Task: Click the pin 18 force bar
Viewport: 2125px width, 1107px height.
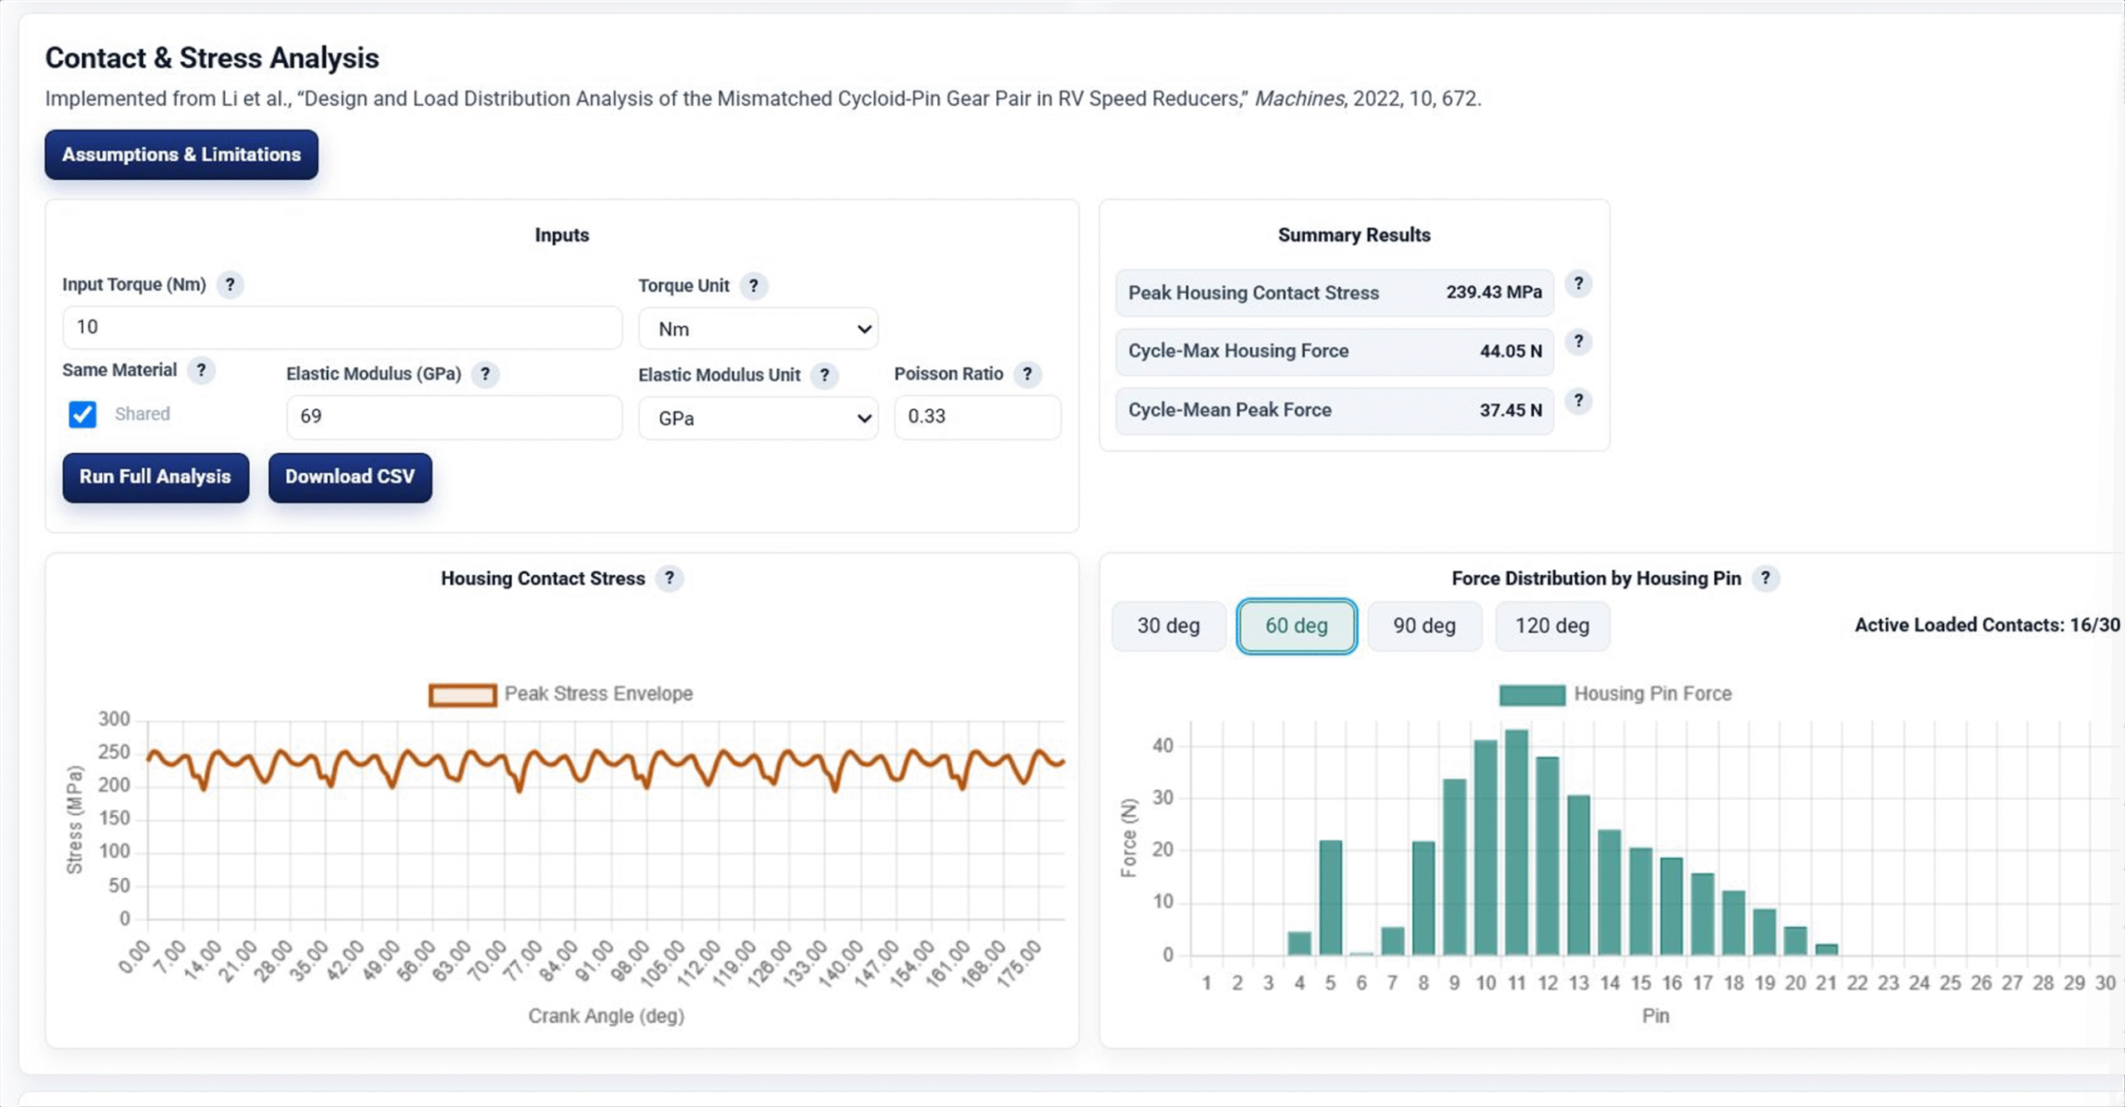Action: point(1733,923)
